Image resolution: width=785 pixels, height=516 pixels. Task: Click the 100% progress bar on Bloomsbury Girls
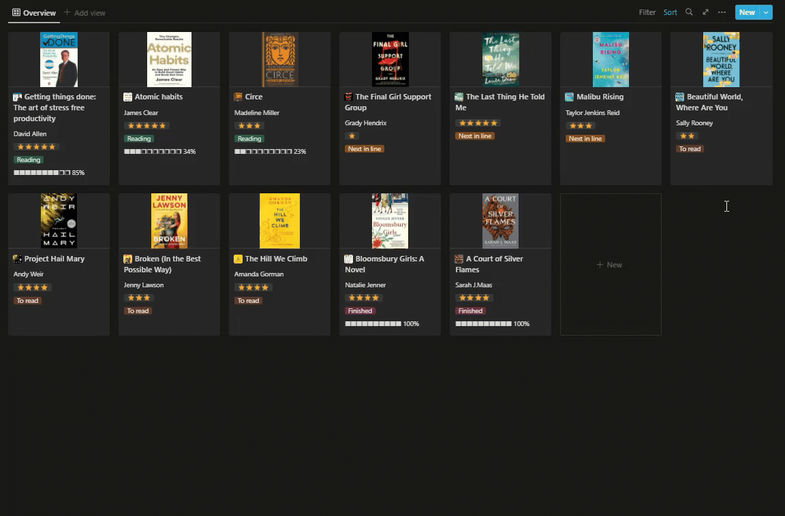tap(382, 323)
